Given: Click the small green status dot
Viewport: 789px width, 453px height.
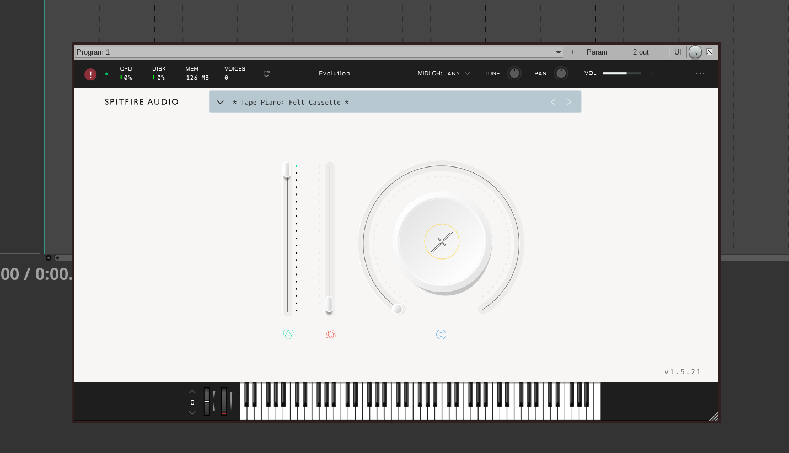Looking at the screenshot, I should [x=106, y=74].
